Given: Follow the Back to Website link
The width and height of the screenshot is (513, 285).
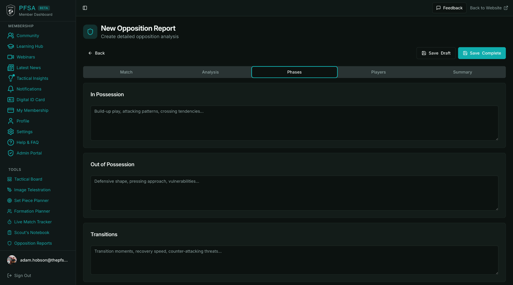Looking at the screenshot, I should click(x=489, y=8).
